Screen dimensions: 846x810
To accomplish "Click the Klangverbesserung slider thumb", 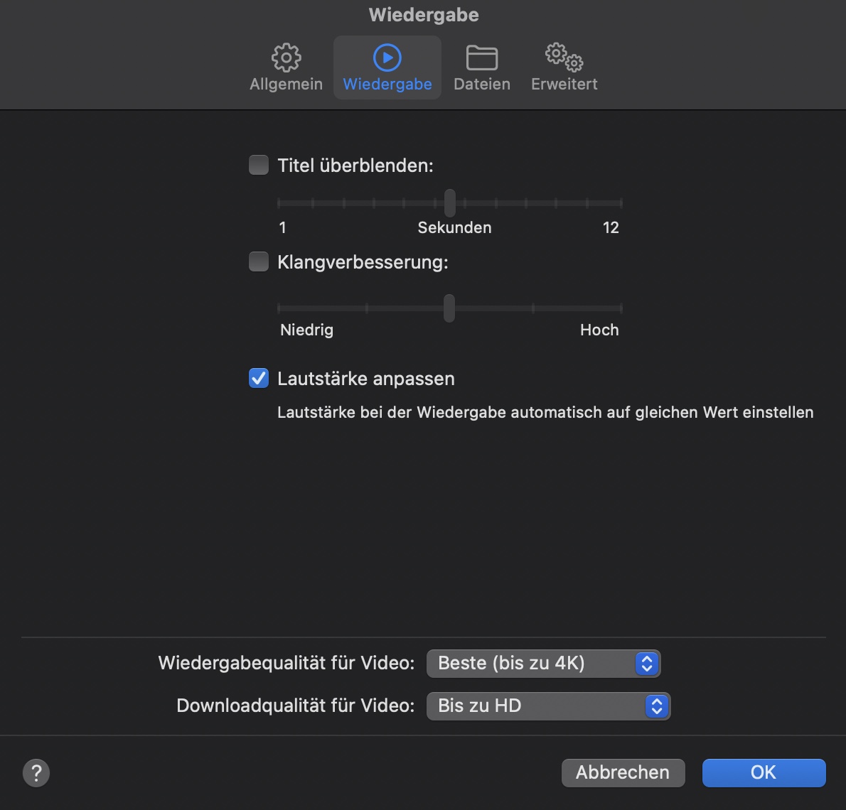I will 449,308.
